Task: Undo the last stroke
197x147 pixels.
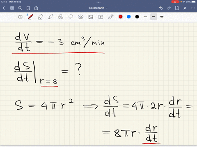Action: [x=161, y=8]
